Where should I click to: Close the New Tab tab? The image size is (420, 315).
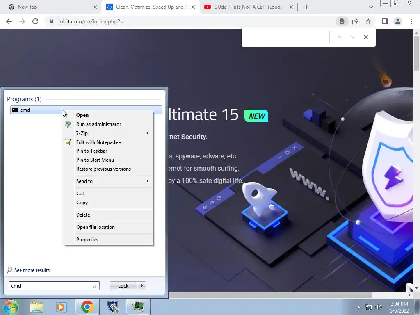95,7
